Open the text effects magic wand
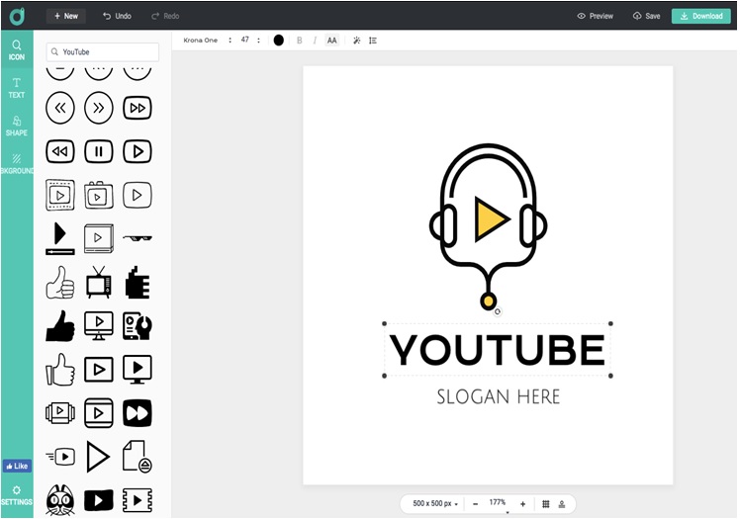Viewport: 740px width, 519px height. (357, 41)
